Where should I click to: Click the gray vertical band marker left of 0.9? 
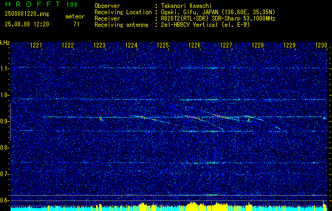[x=10, y=122]
